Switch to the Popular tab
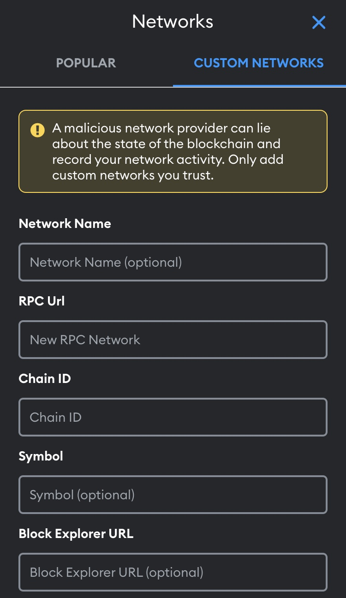Screen dimensions: 346x598 (86, 63)
